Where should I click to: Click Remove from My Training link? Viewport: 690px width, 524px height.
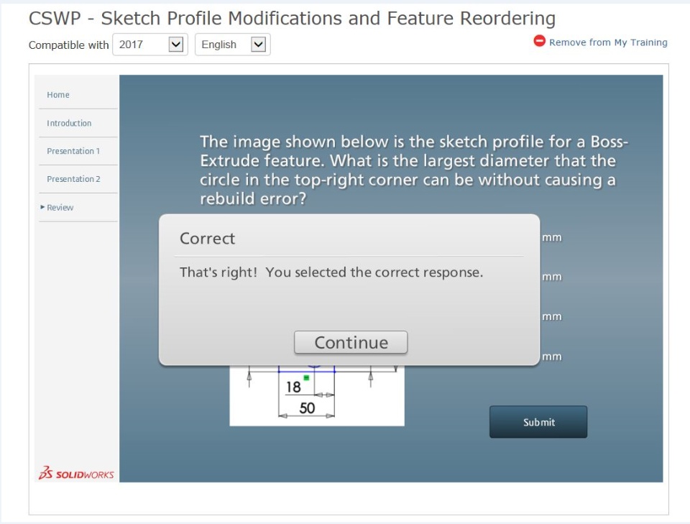(608, 42)
